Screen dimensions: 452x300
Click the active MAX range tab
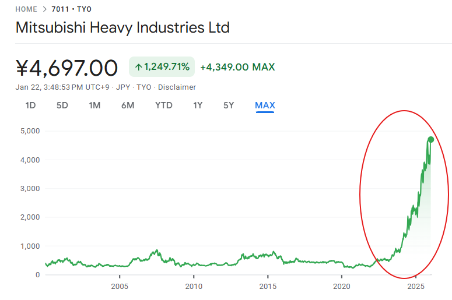265,105
